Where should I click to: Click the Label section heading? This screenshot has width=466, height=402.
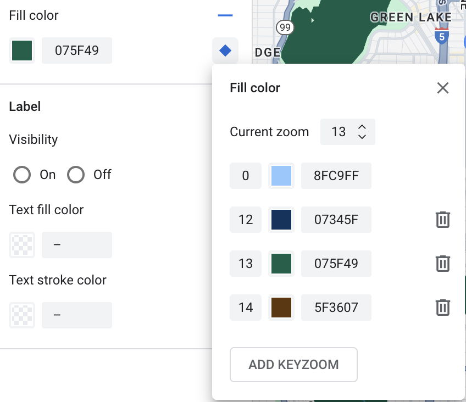(x=25, y=107)
